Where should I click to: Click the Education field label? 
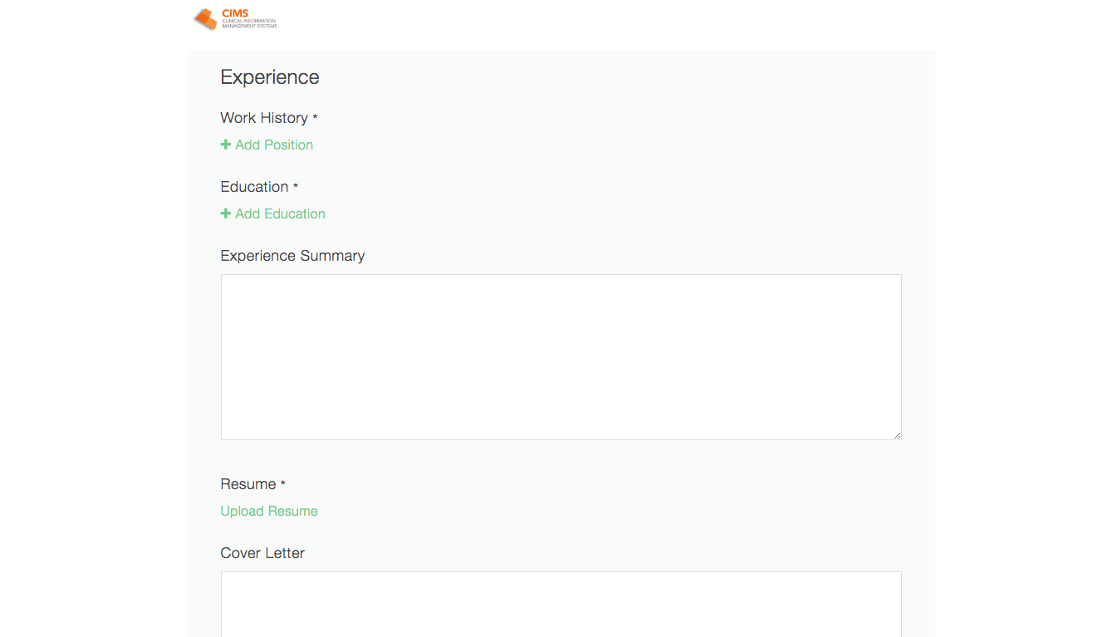(x=254, y=187)
